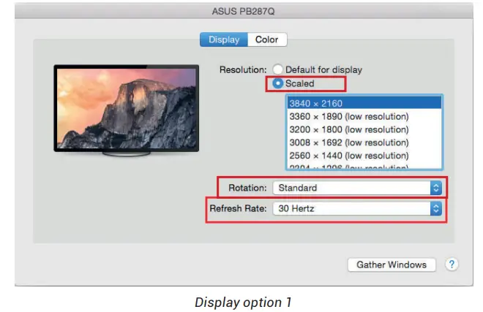
Task: Select the 3840 × 2160 resolution
Action: [364, 104]
